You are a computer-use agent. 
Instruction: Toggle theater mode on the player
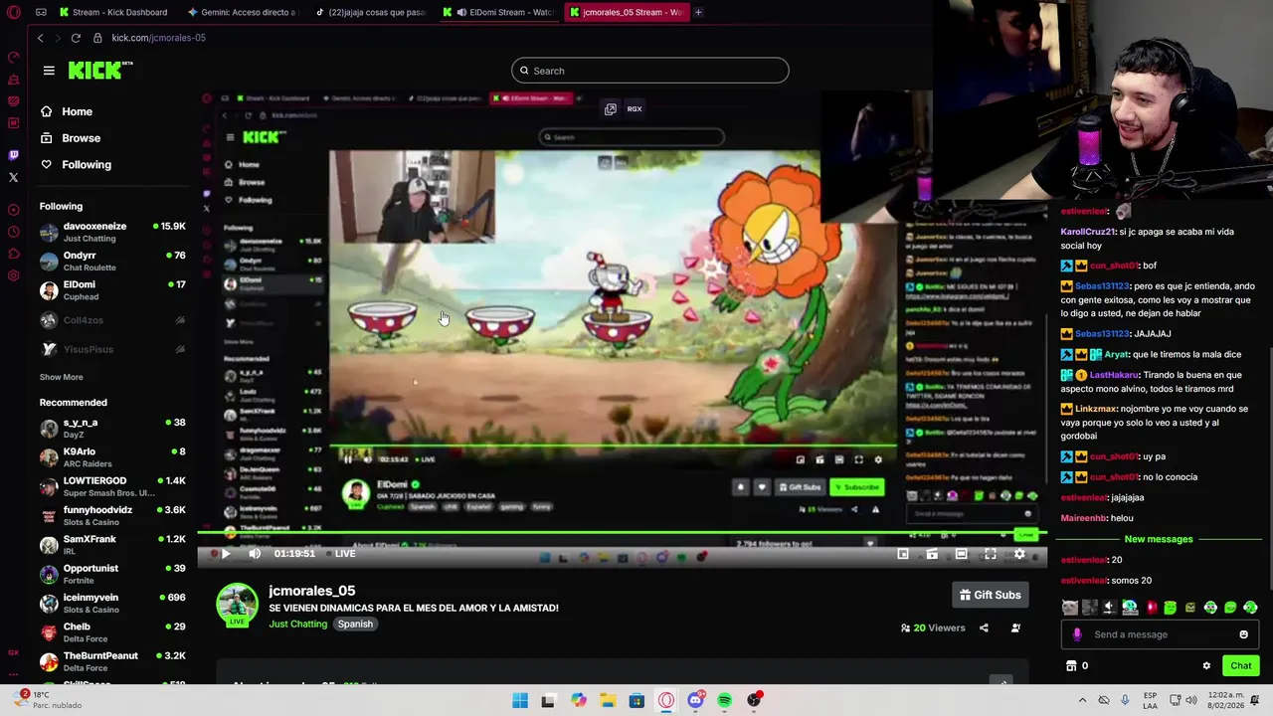point(961,554)
